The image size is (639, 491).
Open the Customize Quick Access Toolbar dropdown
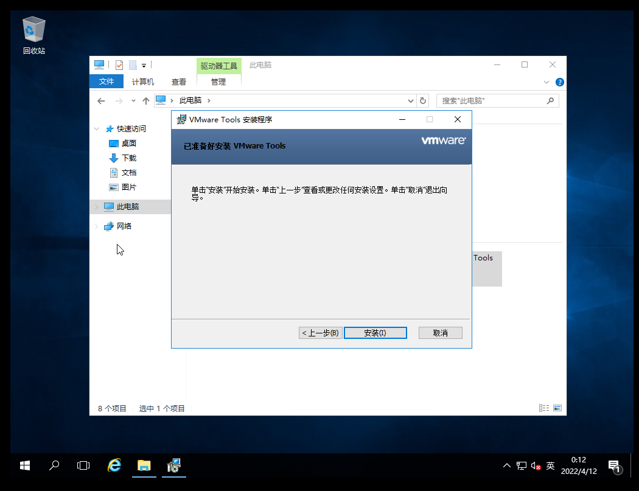click(144, 65)
